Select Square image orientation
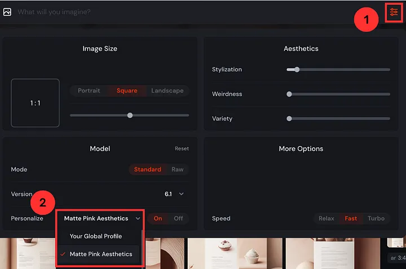 pyautogui.click(x=127, y=91)
